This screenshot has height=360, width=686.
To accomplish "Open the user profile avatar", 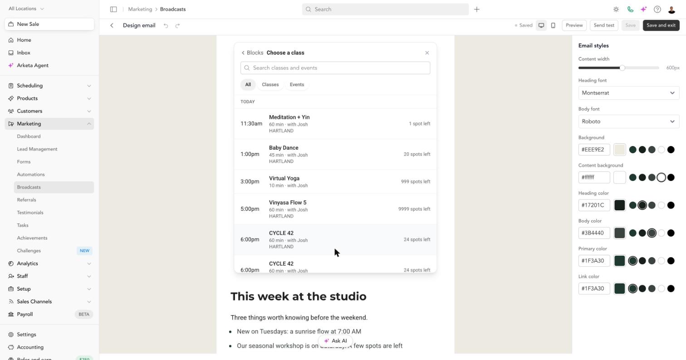I will pos(671,9).
